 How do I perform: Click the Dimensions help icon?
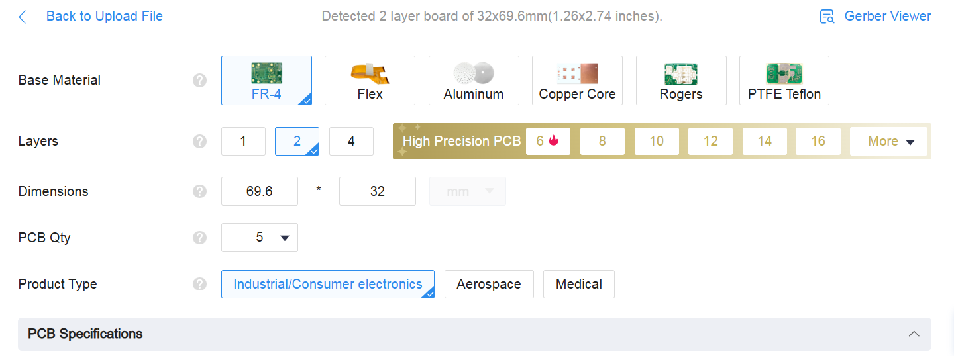(x=199, y=191)
